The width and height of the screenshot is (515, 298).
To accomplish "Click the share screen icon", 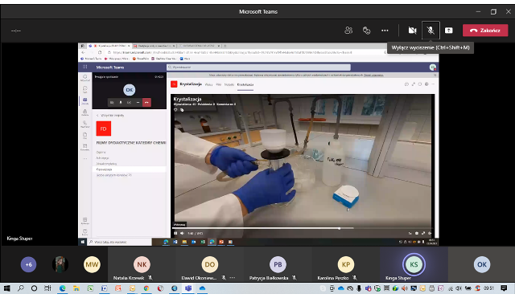I will click(449, 31).
